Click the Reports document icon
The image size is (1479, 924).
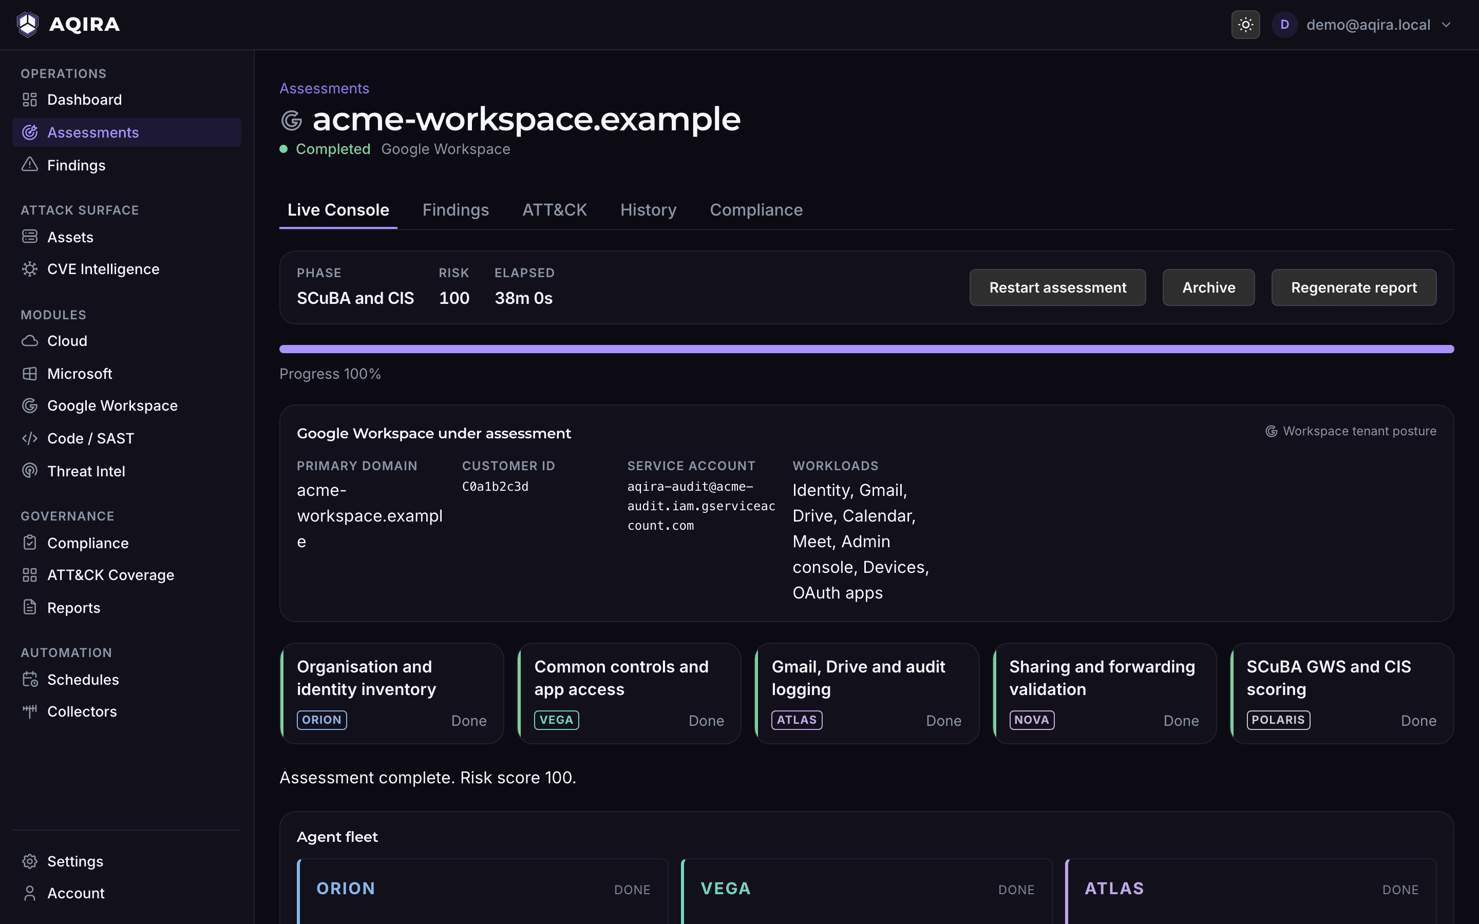coord(29,607)
